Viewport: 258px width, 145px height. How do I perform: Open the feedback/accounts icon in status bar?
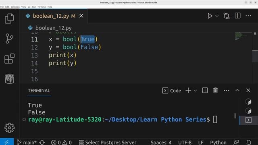(x=236, y=142)
